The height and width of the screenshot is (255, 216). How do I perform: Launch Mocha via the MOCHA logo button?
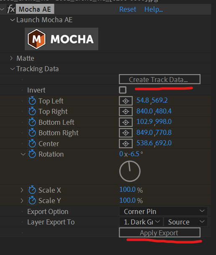[x=61, y=39]
